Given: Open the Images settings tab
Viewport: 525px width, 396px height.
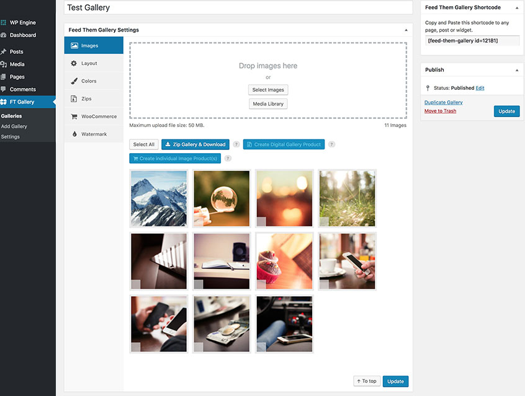Looking at the screenshot, I should 94,45.
